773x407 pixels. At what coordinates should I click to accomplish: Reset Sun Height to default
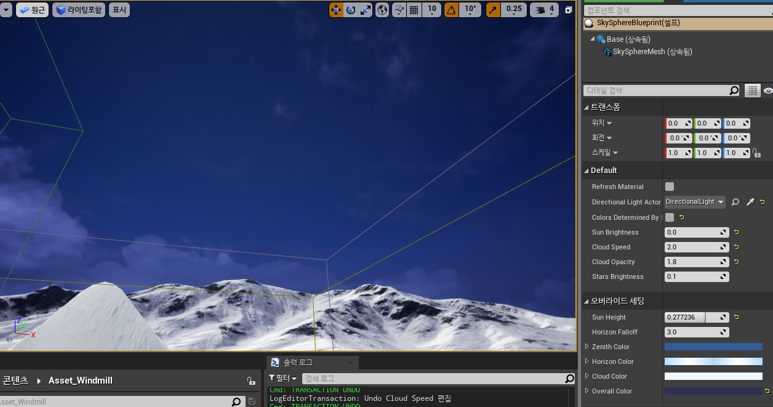coord(736,317)
